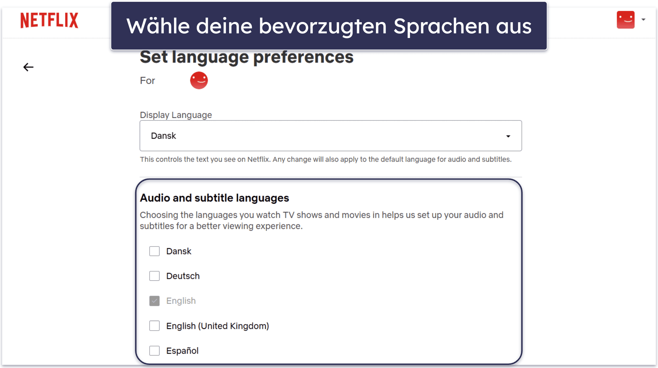This screenshot has width=658, height=368.
Task: Enable English (United Kingdom) checkbox
Action: (154, 326)
